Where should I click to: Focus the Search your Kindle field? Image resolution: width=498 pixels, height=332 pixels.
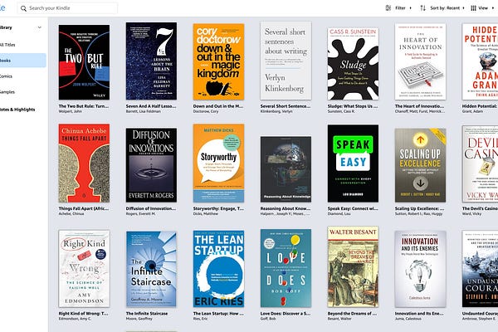pos(67,8)
